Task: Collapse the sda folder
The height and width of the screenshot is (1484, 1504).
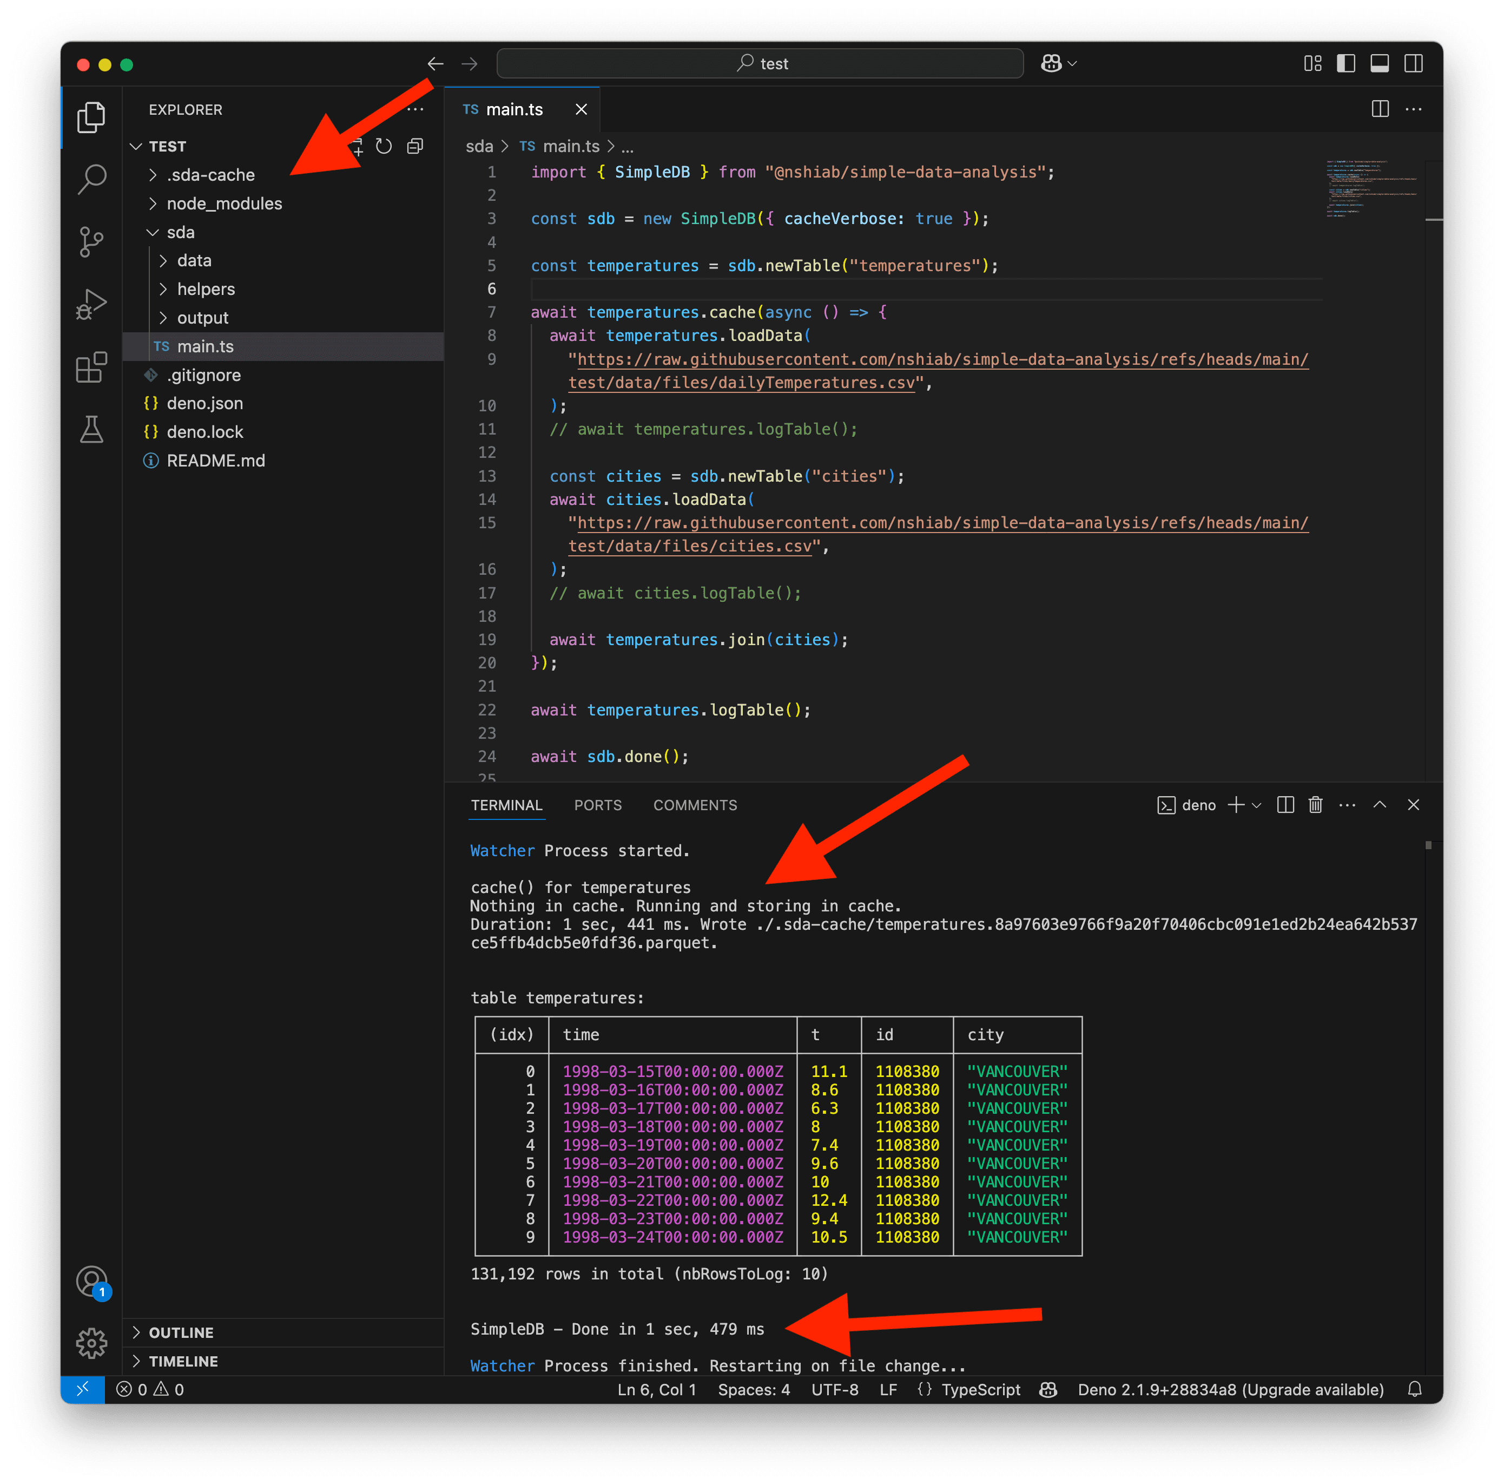Action: point(181,233)
